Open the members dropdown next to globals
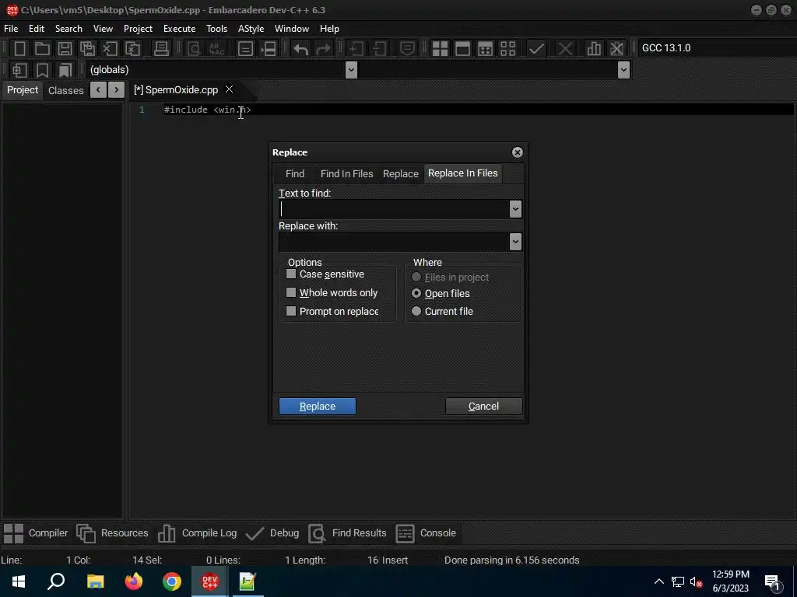This screenshot has height=597, width=797. pyautogui.click(x=623, y=69)
